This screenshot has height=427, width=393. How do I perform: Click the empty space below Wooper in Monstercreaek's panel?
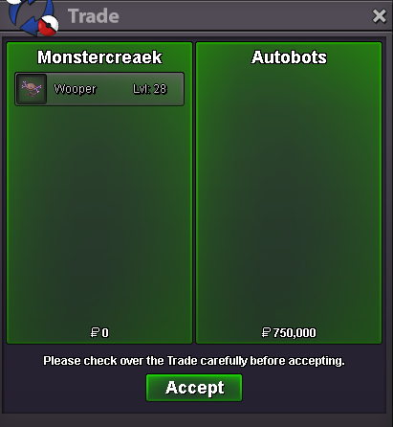(99, 213)
